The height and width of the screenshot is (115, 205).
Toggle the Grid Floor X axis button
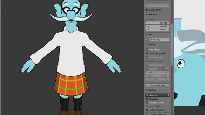[161, 69]
